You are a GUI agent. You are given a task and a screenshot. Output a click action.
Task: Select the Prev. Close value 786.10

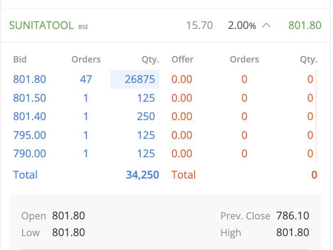pyautogui.click(x=293, y=216)
